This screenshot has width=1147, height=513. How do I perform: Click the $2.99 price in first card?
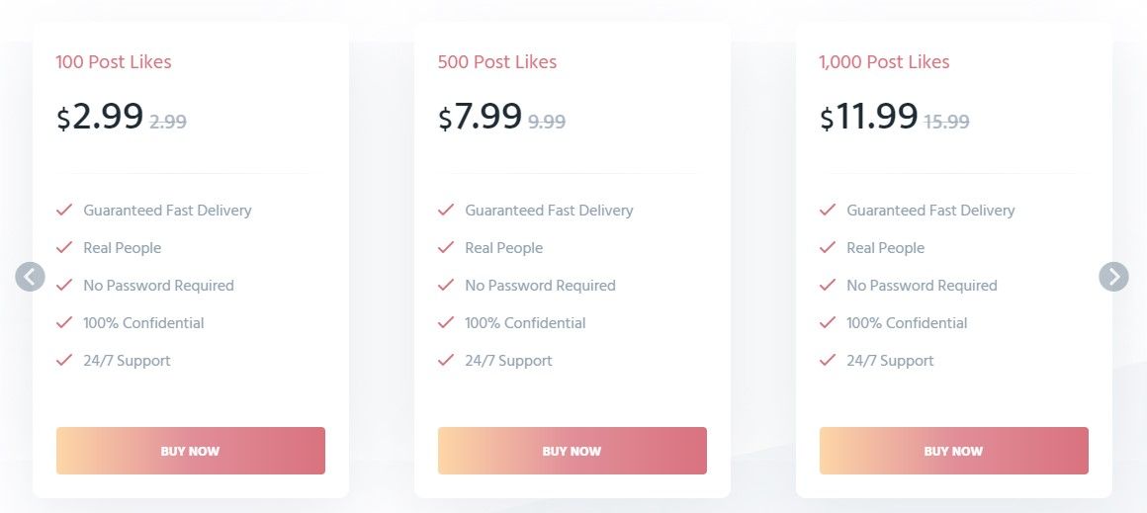click(x=100, y=117)
